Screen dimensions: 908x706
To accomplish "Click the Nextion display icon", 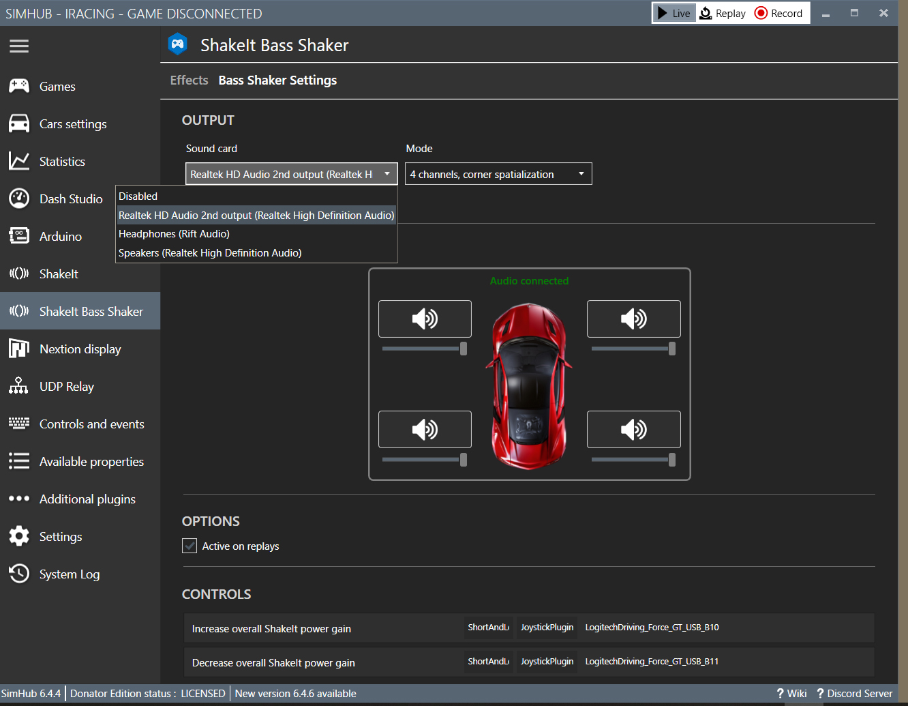I will [x=19, y=349].
